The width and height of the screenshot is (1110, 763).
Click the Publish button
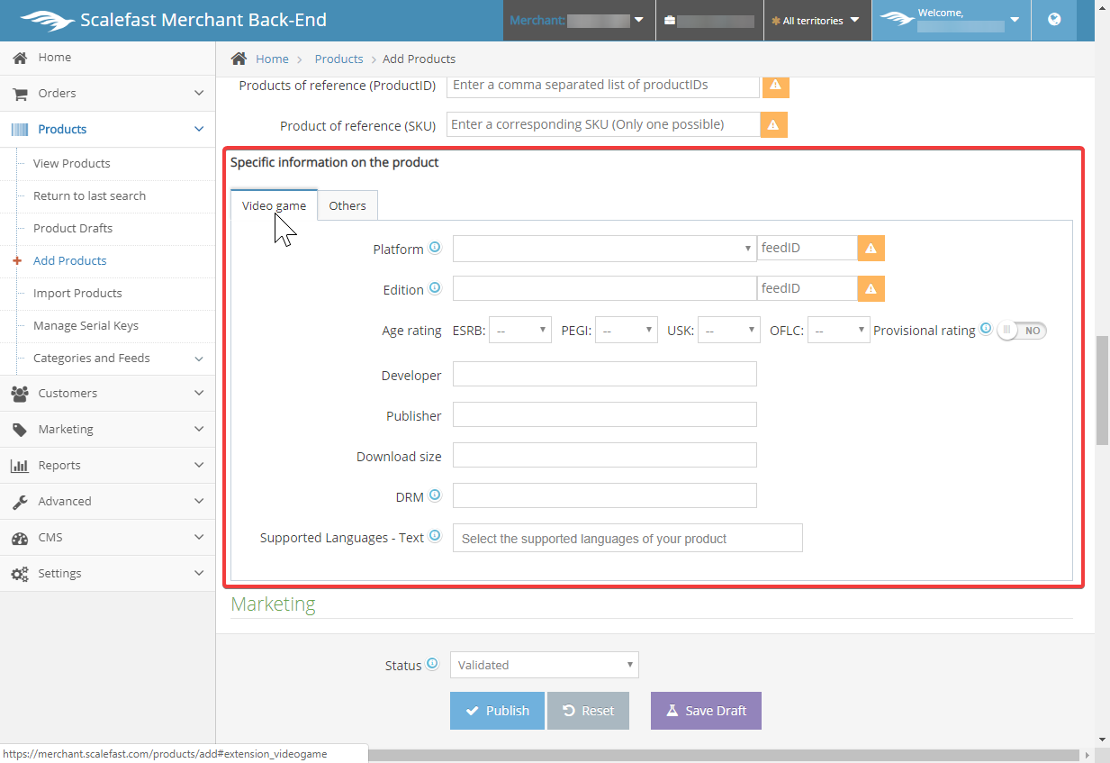pos(497,711)
